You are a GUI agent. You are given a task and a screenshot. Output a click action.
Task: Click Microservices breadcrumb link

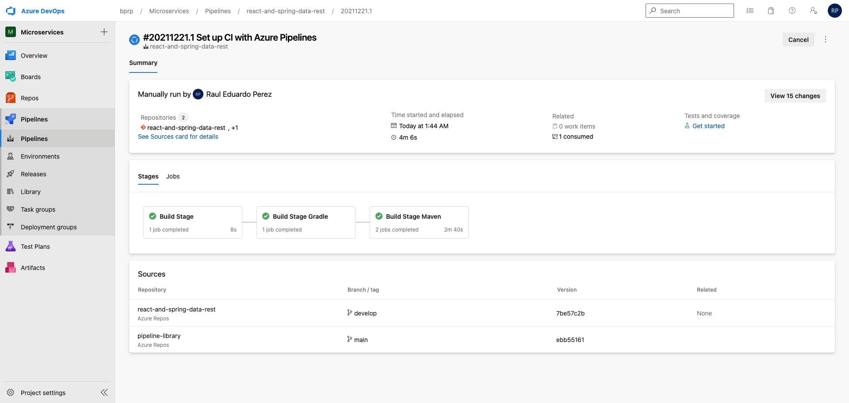point(169,11)
